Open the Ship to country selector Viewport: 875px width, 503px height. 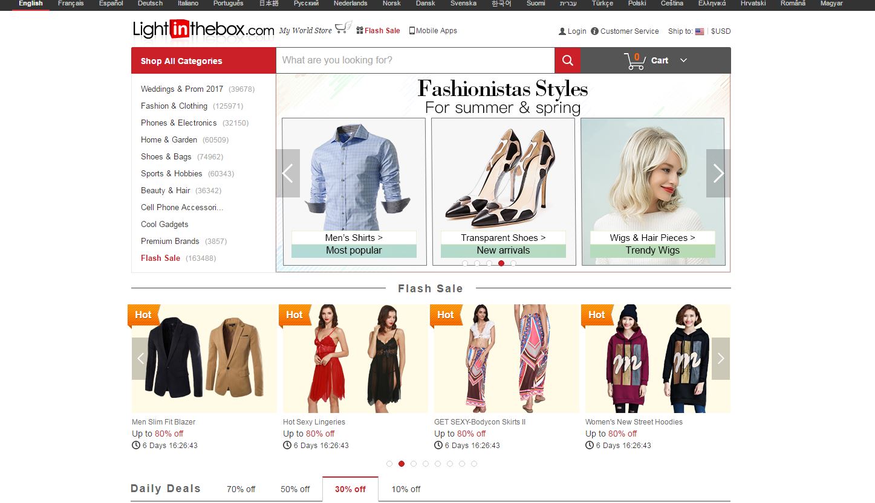[699, 31]
